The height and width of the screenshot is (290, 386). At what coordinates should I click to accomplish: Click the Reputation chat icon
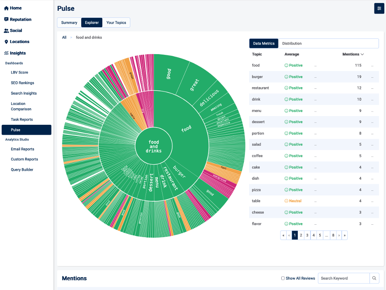[x=6, y=19]
